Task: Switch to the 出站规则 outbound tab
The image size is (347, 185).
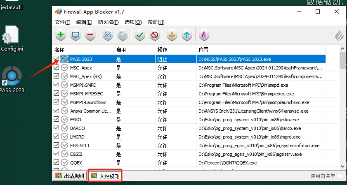Action: coord(69,176)
